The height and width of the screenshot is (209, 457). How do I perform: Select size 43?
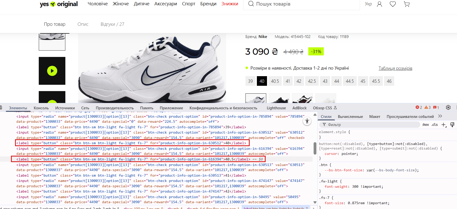(325, 81)
